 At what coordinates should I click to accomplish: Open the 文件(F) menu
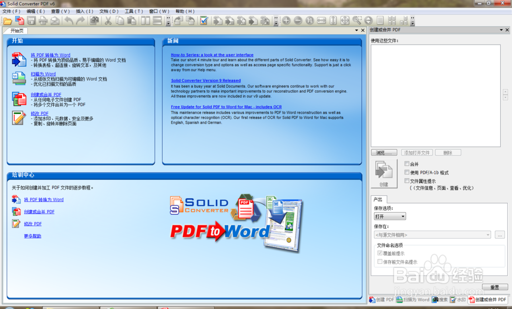(x=11, y=11)
